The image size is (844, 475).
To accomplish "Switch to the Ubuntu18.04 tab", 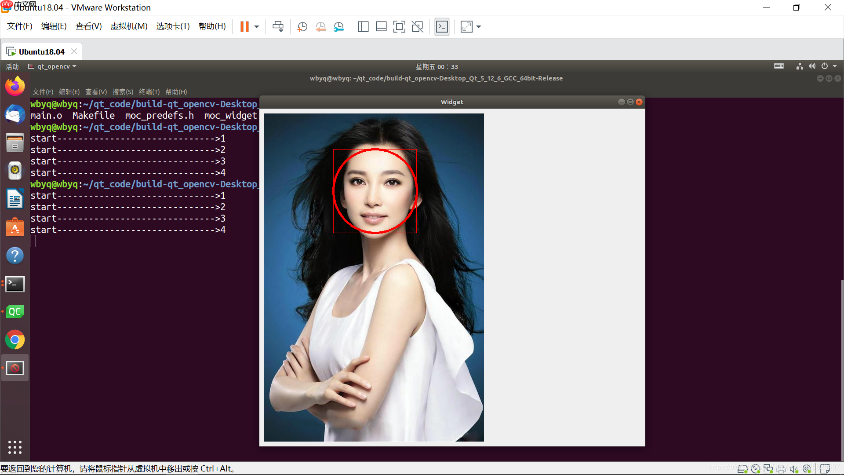I will [x=41, y=51].
